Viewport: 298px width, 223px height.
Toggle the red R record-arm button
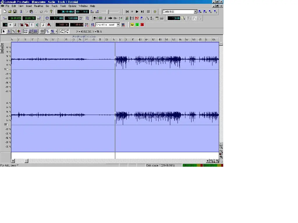[x=142, y=25]
